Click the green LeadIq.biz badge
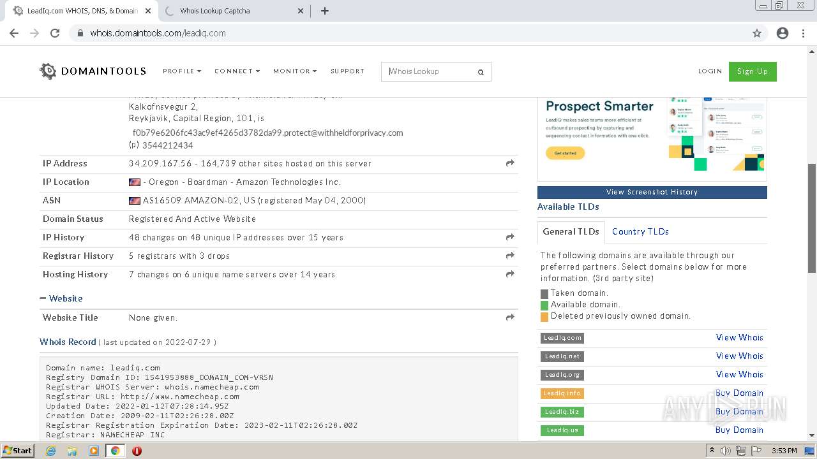The width and height of the screenshot is (817, 459). [x=562, y=412]
